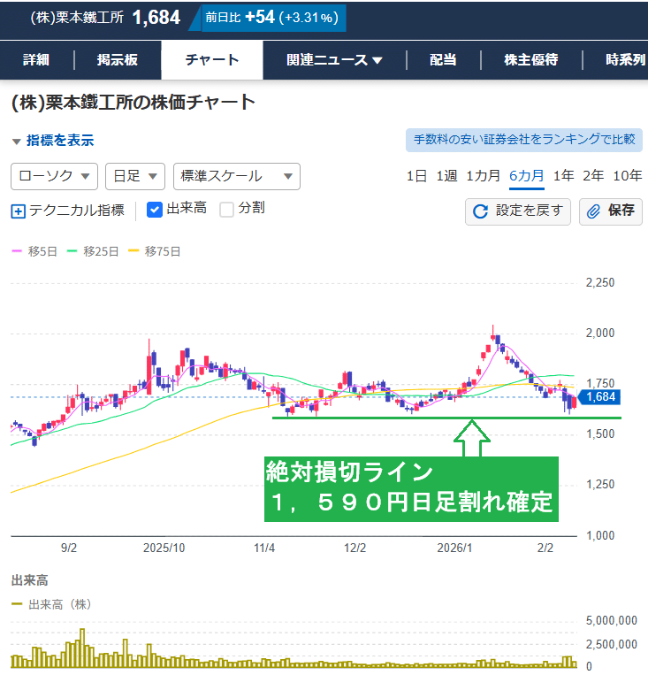The height and width of the screenshot is (675, 648).
Task: Click the 2,000 price axis label
Action: pos(599,334)
